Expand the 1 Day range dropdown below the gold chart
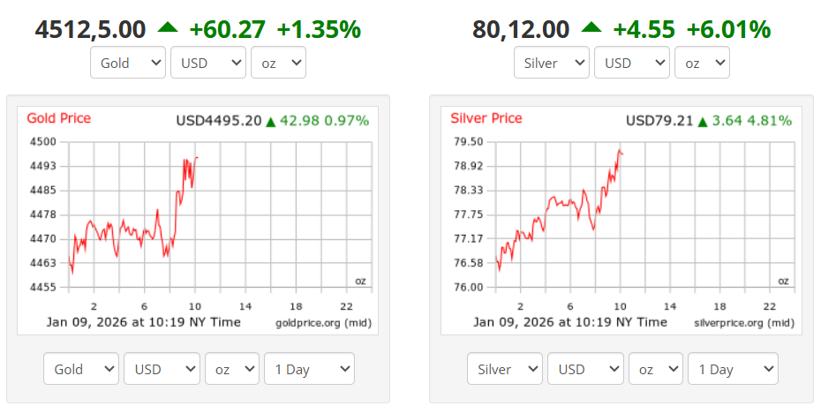The image size is (821, 406). coord(309,369)
